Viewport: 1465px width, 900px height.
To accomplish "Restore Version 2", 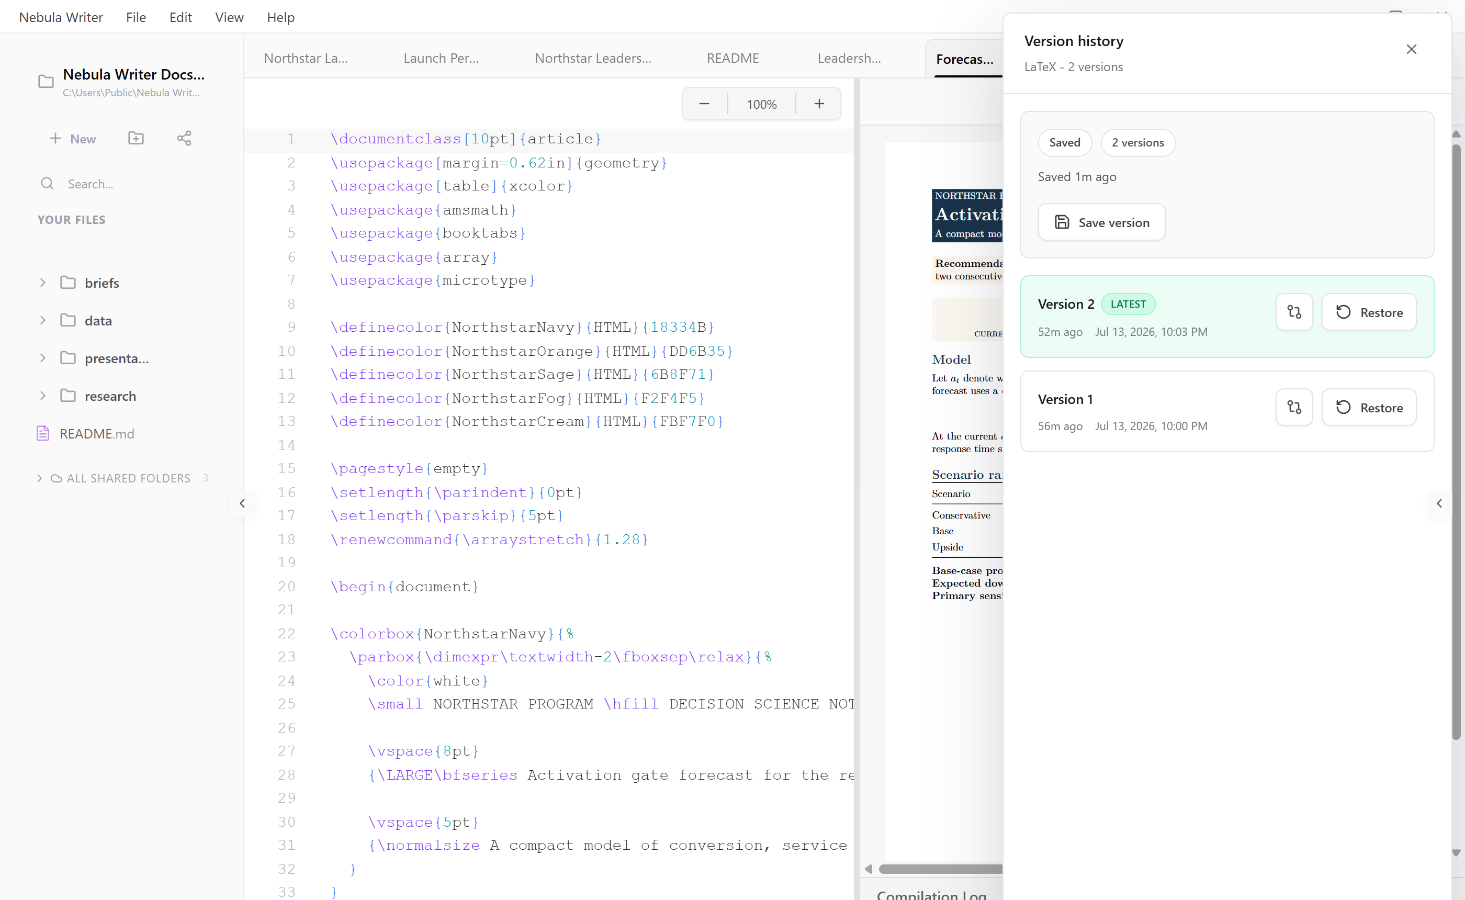I will pyautogui.click(x=1369, y=312).
